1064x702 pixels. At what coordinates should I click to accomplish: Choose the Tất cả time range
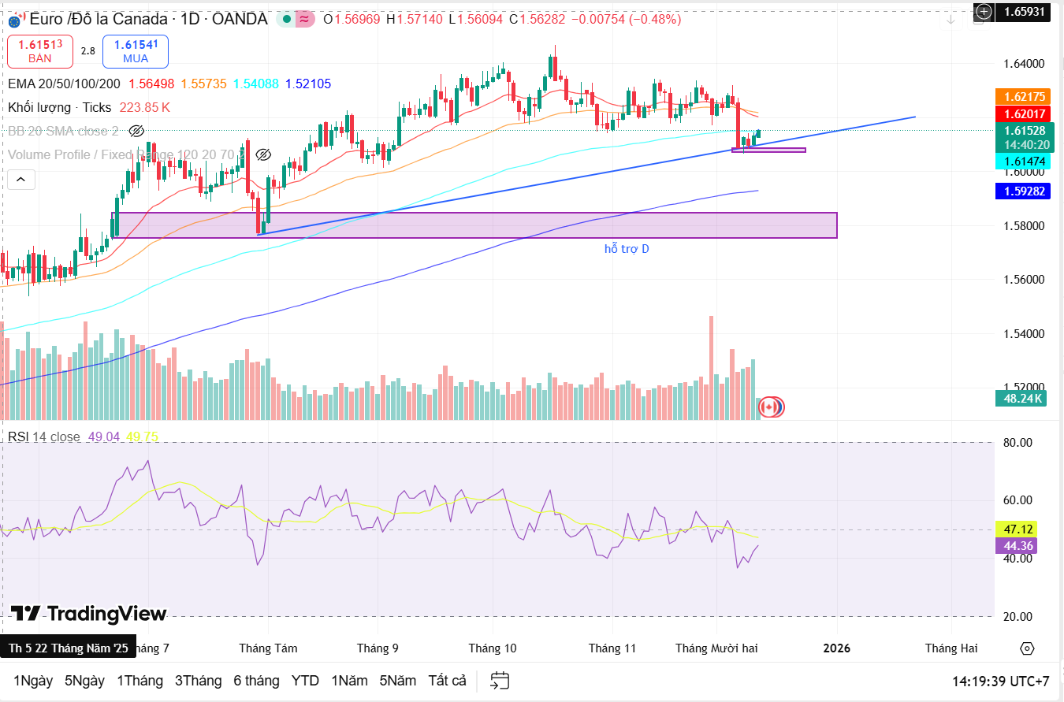click(447, 681)
